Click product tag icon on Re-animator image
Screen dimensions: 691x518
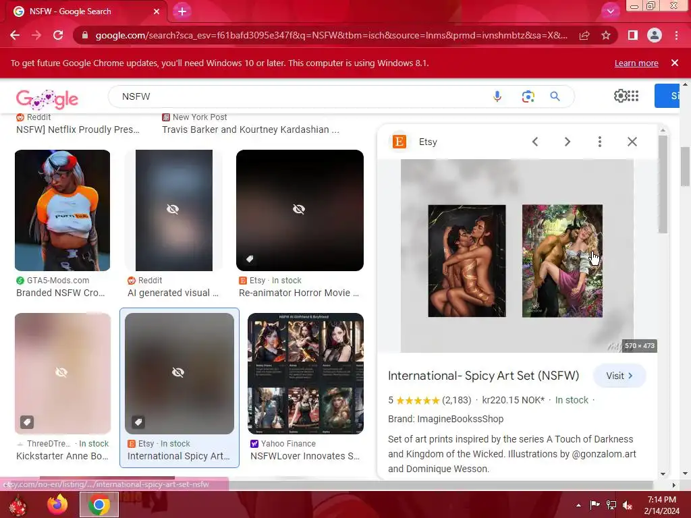[250, 258]
